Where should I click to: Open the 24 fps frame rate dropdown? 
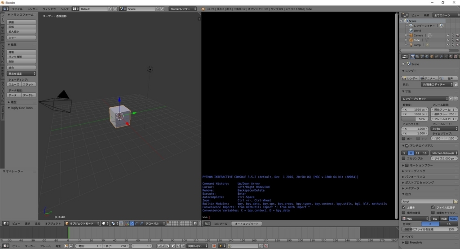click(444, 129)
